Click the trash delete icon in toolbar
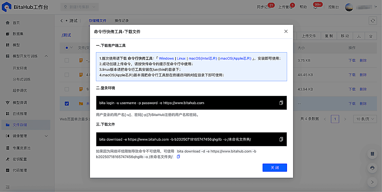Viewport: 382px width, 192px height. (x=371, y=36)
